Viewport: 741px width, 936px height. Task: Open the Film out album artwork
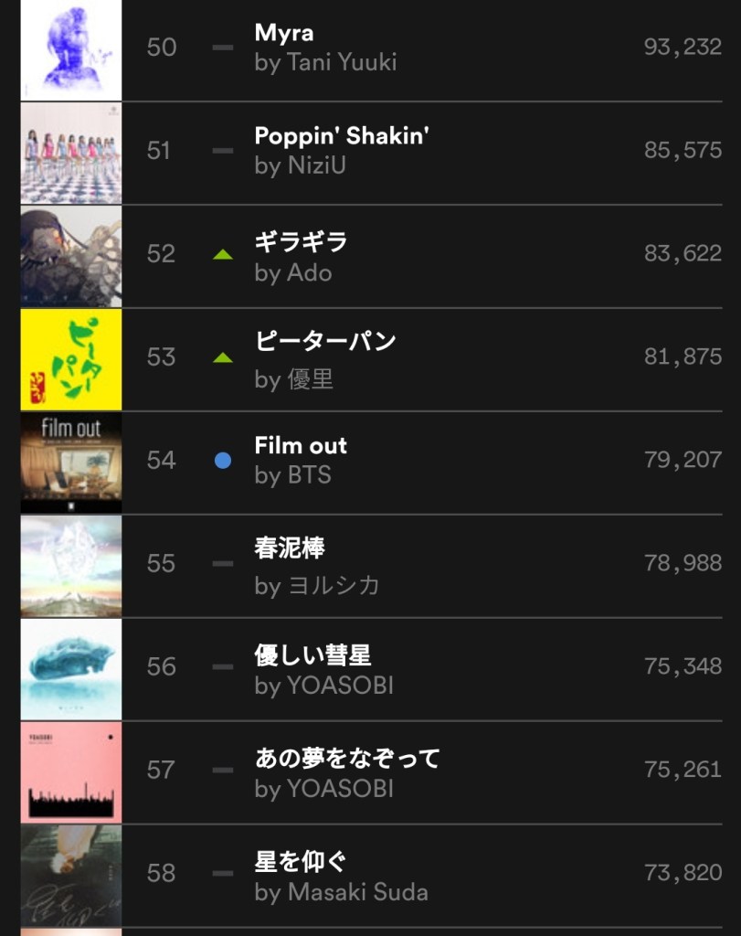(x=71, y=463)
